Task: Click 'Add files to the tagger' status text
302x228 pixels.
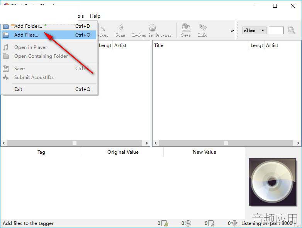Action: [x=28, y=223]
